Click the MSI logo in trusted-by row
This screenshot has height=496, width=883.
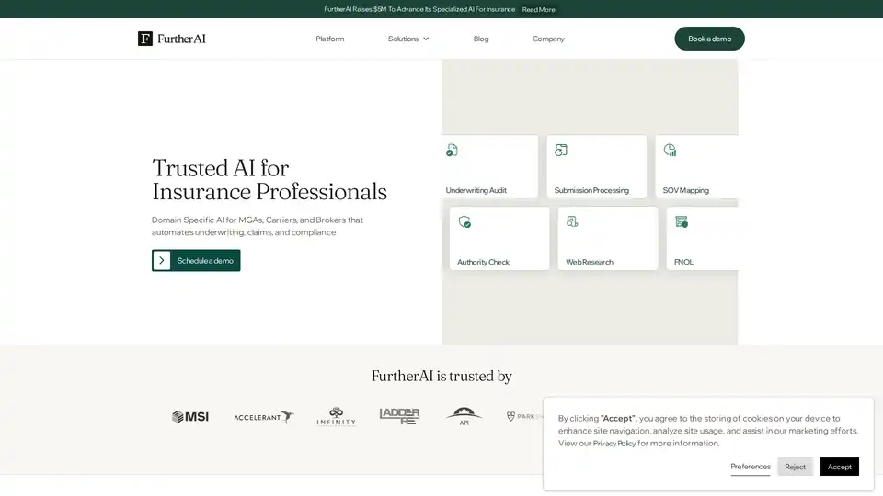[x=190, y=416]
